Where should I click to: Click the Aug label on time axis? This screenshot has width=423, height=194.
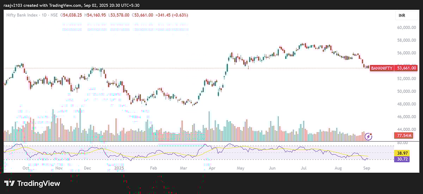point(337,168)
